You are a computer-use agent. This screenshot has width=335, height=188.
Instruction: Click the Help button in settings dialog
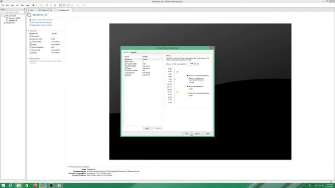coord(208,134)
